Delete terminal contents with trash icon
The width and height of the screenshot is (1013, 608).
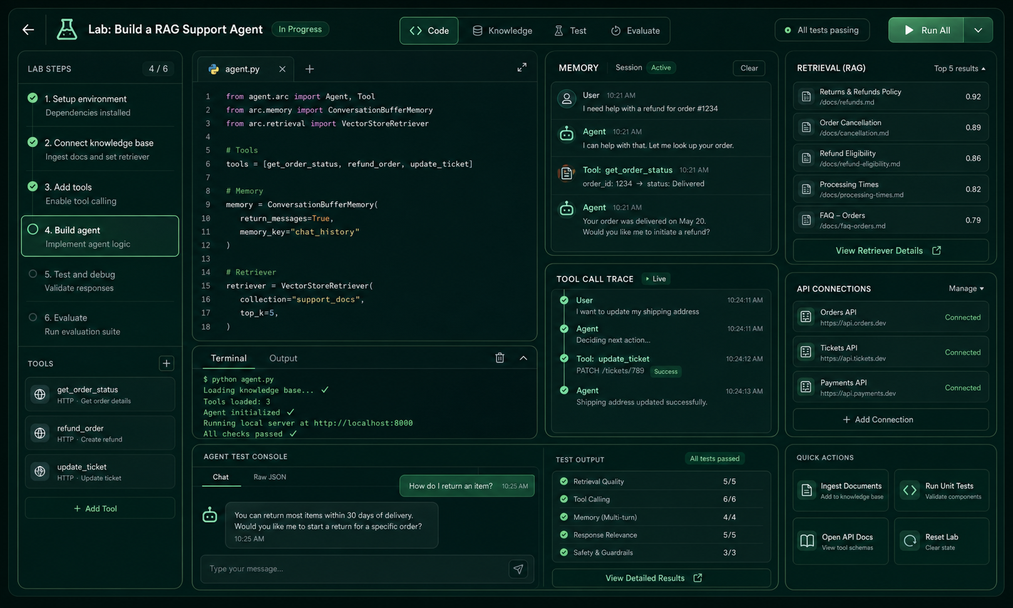500,358
